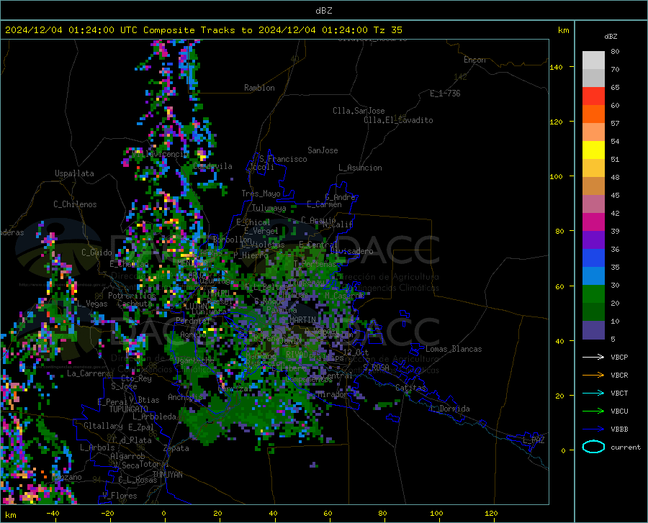Click the 'L_Asuncion' map label
Screen dimensions: 648x523
click(x=360, y=168)
